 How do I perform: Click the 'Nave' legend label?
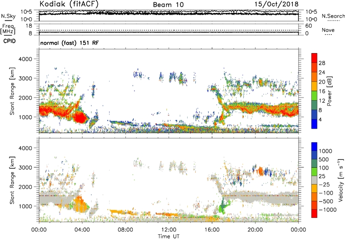point(328,30)
